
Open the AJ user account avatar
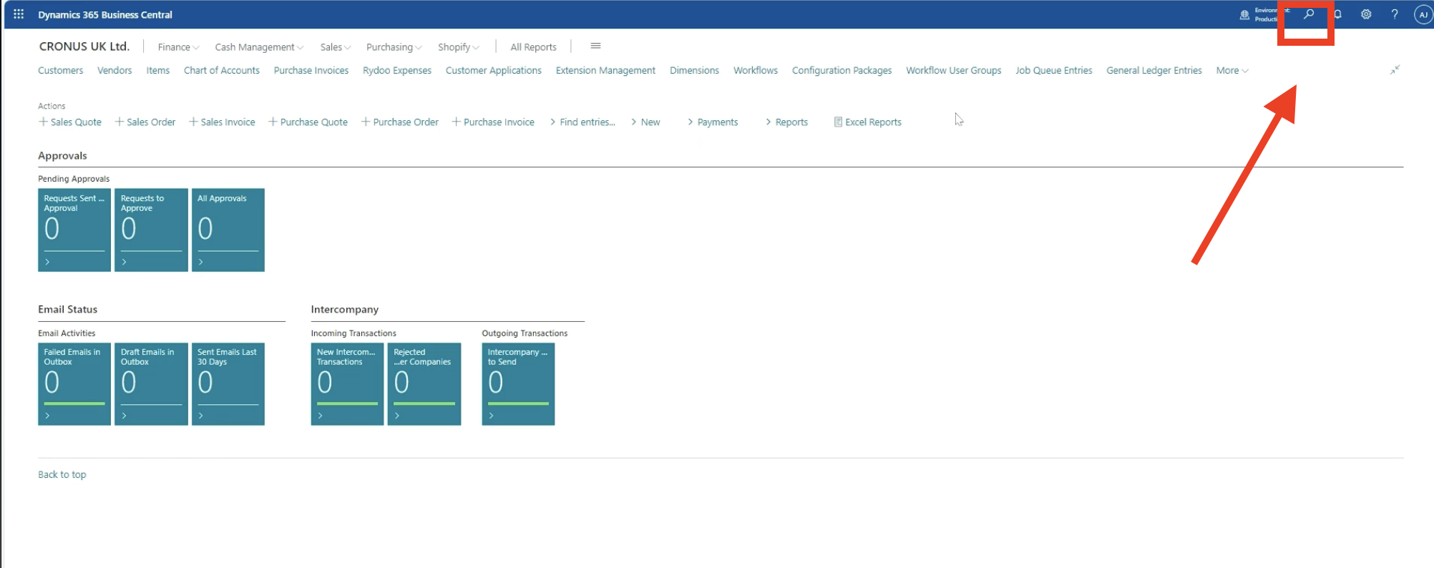coord(1423,14)
